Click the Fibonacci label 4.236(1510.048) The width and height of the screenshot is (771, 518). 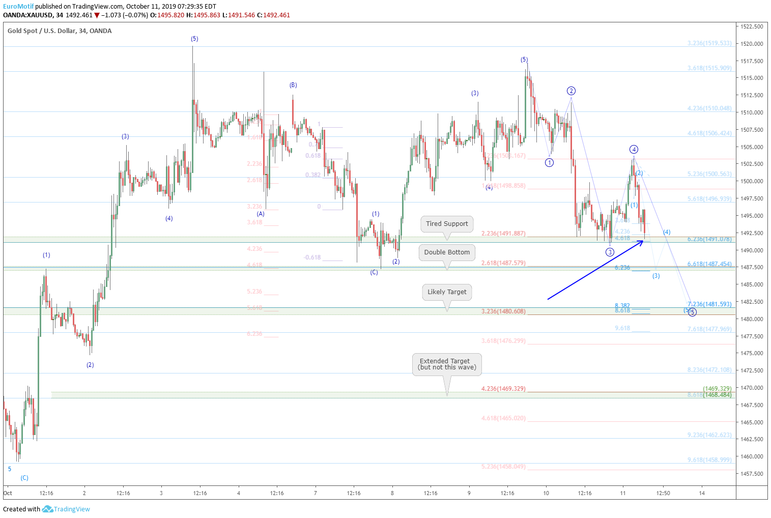pos(709,108)
